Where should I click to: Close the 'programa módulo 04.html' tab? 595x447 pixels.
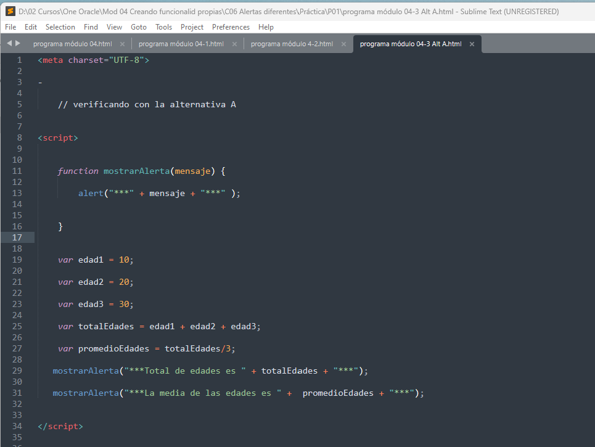pos(122,44)
